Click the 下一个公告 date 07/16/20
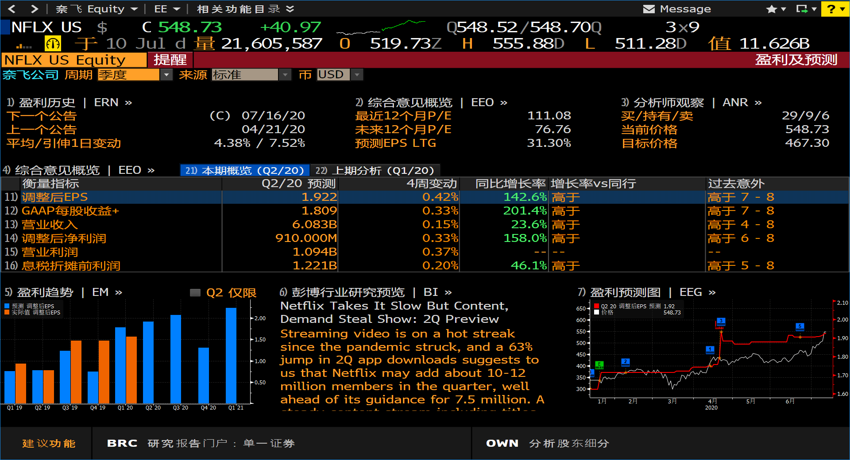The height and width of the screenshot is (460, 850). tap(273, 116)
